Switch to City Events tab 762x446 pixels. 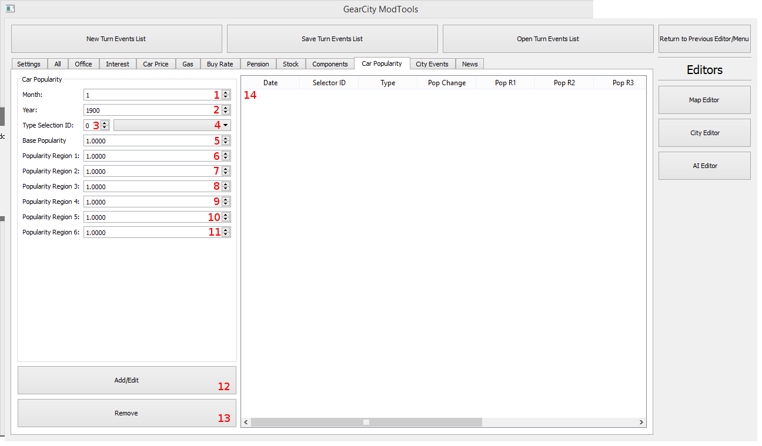click(432, 64)
